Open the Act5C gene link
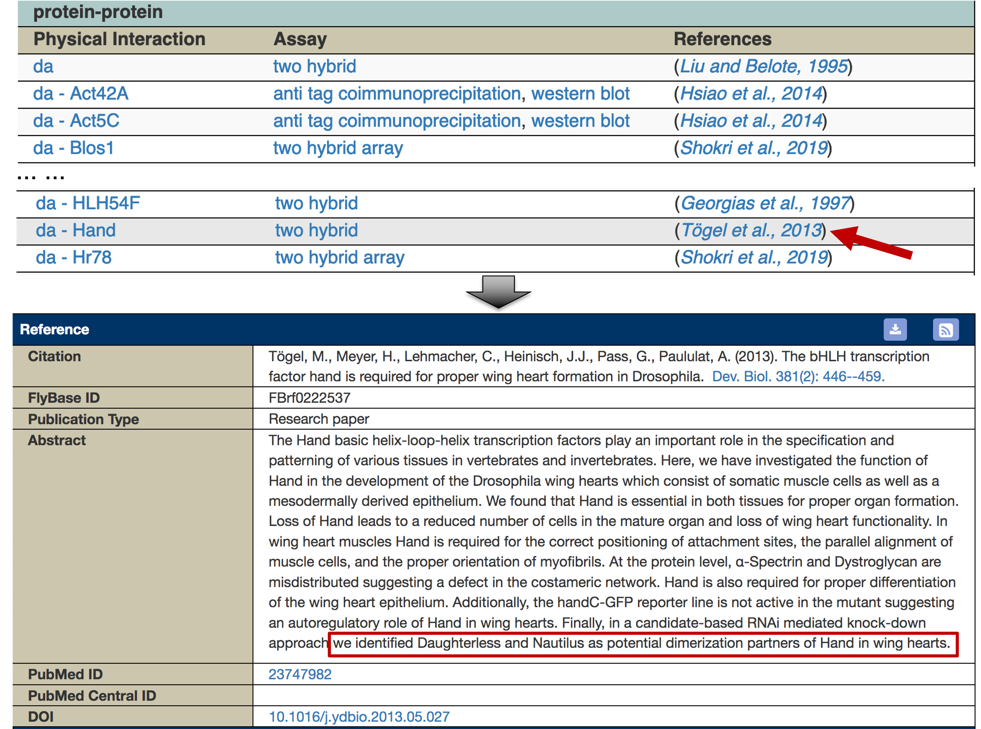The image size is (981, 729). click(x=95, y=121)
